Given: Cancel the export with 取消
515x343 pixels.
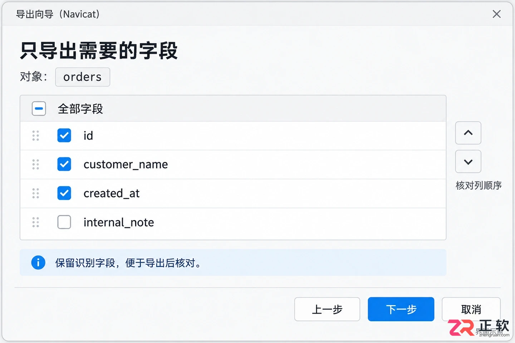Looking at the screenshot, I should point(471,309).
